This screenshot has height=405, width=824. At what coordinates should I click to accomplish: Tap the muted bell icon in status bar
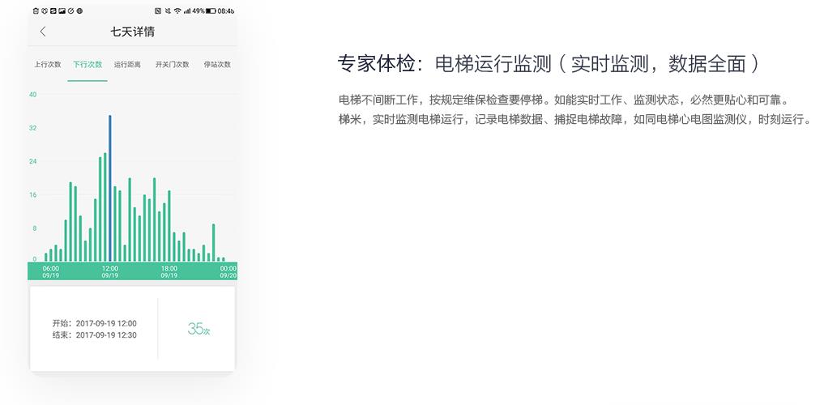(167, 11)
